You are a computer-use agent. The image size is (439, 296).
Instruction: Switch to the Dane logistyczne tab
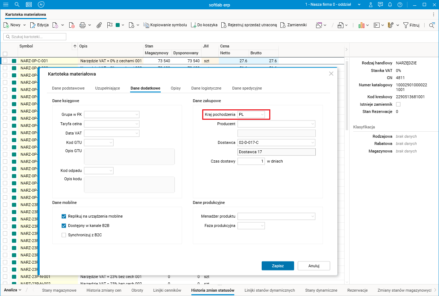point(206,88)
